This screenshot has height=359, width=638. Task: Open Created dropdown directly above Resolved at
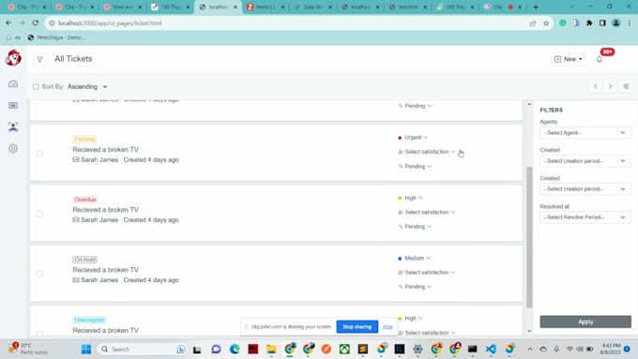coord(585,189)
